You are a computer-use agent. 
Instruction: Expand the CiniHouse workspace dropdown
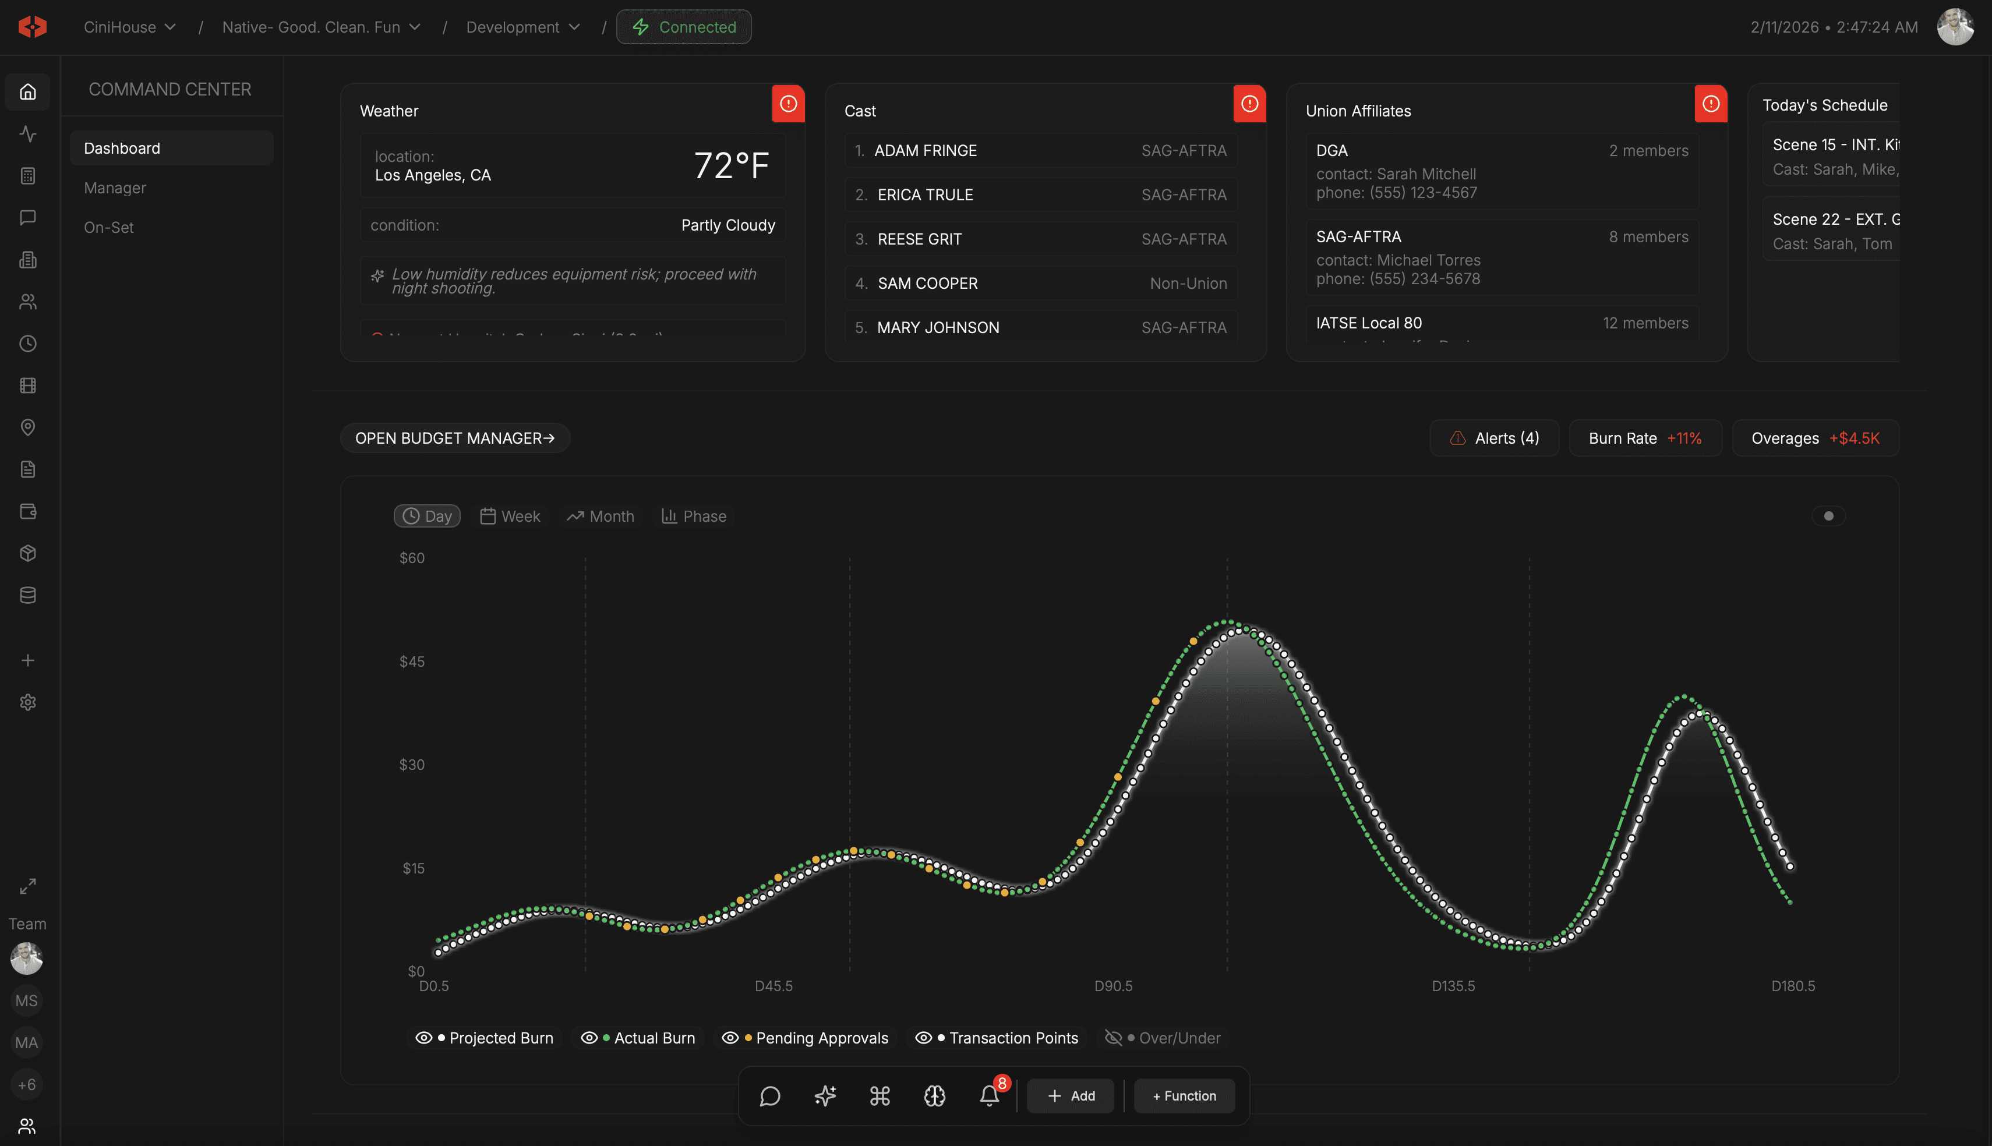tap(130, 27)
